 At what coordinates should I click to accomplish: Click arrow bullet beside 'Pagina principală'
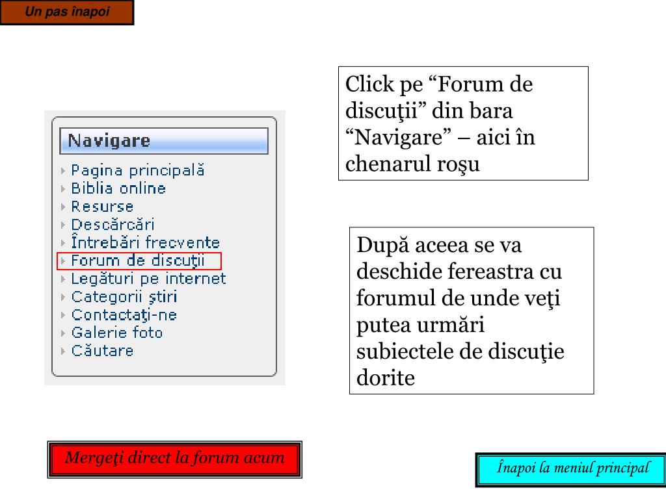pos(63,171)
